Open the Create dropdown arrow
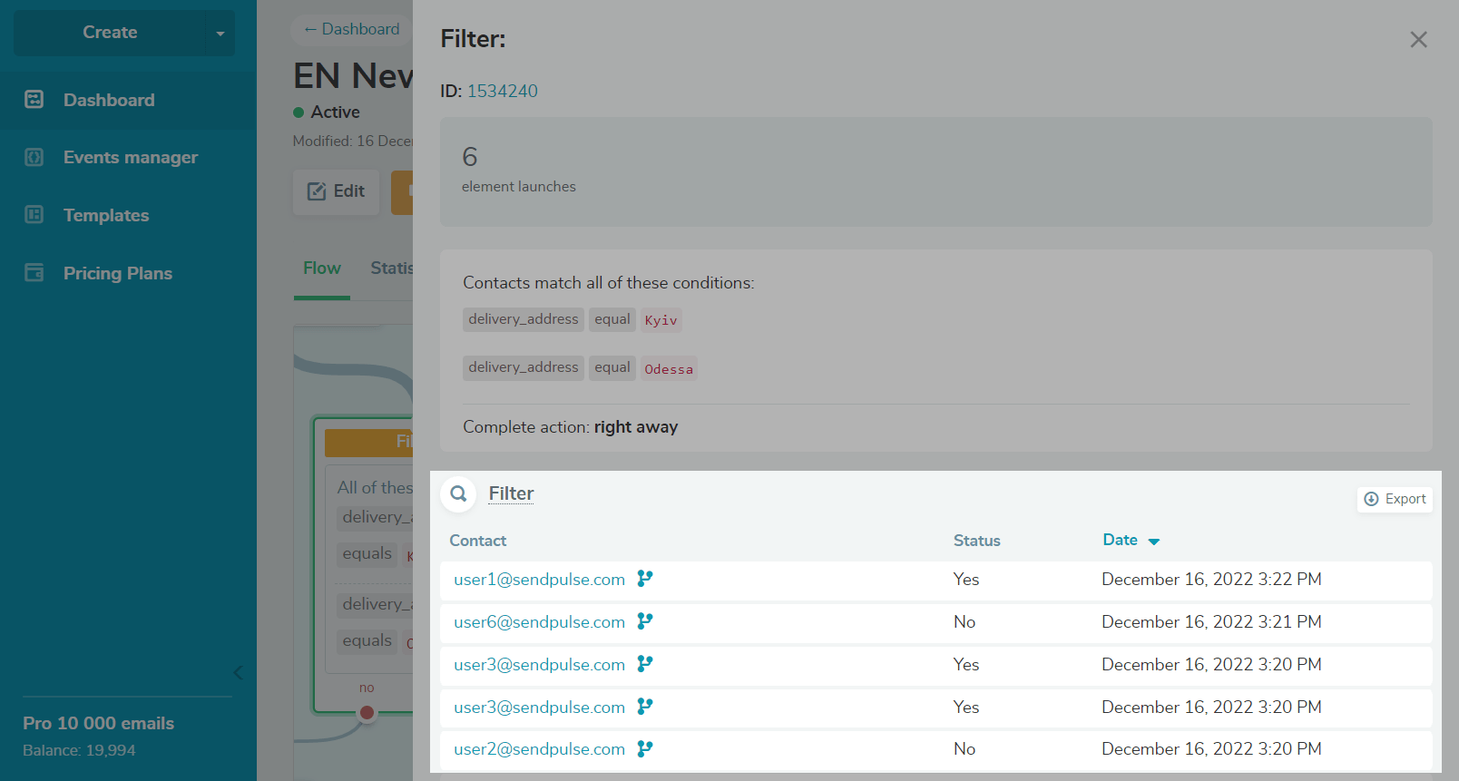The image size is (1459, 781). (x=220, y=34)
